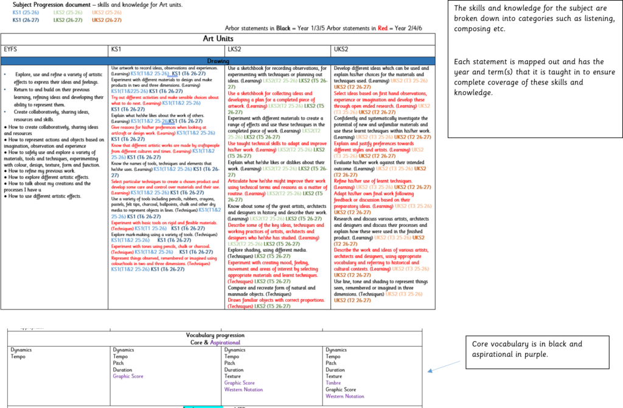Click 'Use artwork to record ideas' KS1 statement
The height and width of the screenshot is (408, 623).
pyautogui.click(x=164, y=71)
